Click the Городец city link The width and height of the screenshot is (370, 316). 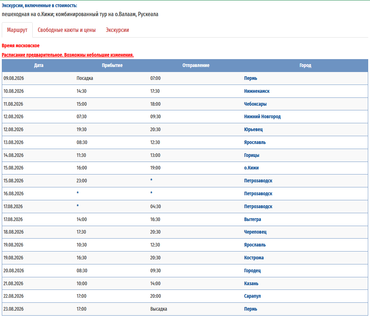[x=252, y=270]
